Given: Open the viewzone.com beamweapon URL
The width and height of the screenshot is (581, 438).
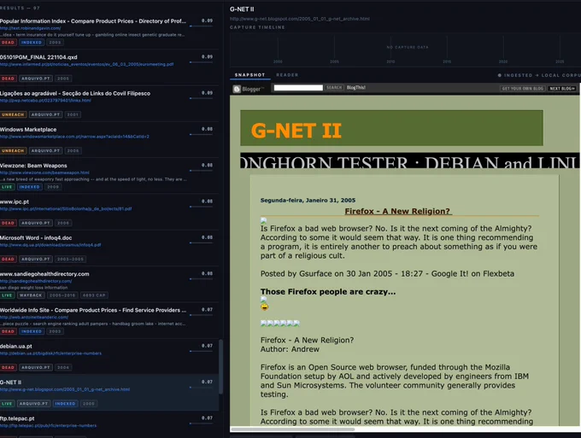Looking at the screenshot, I should (x=44, y=172).
